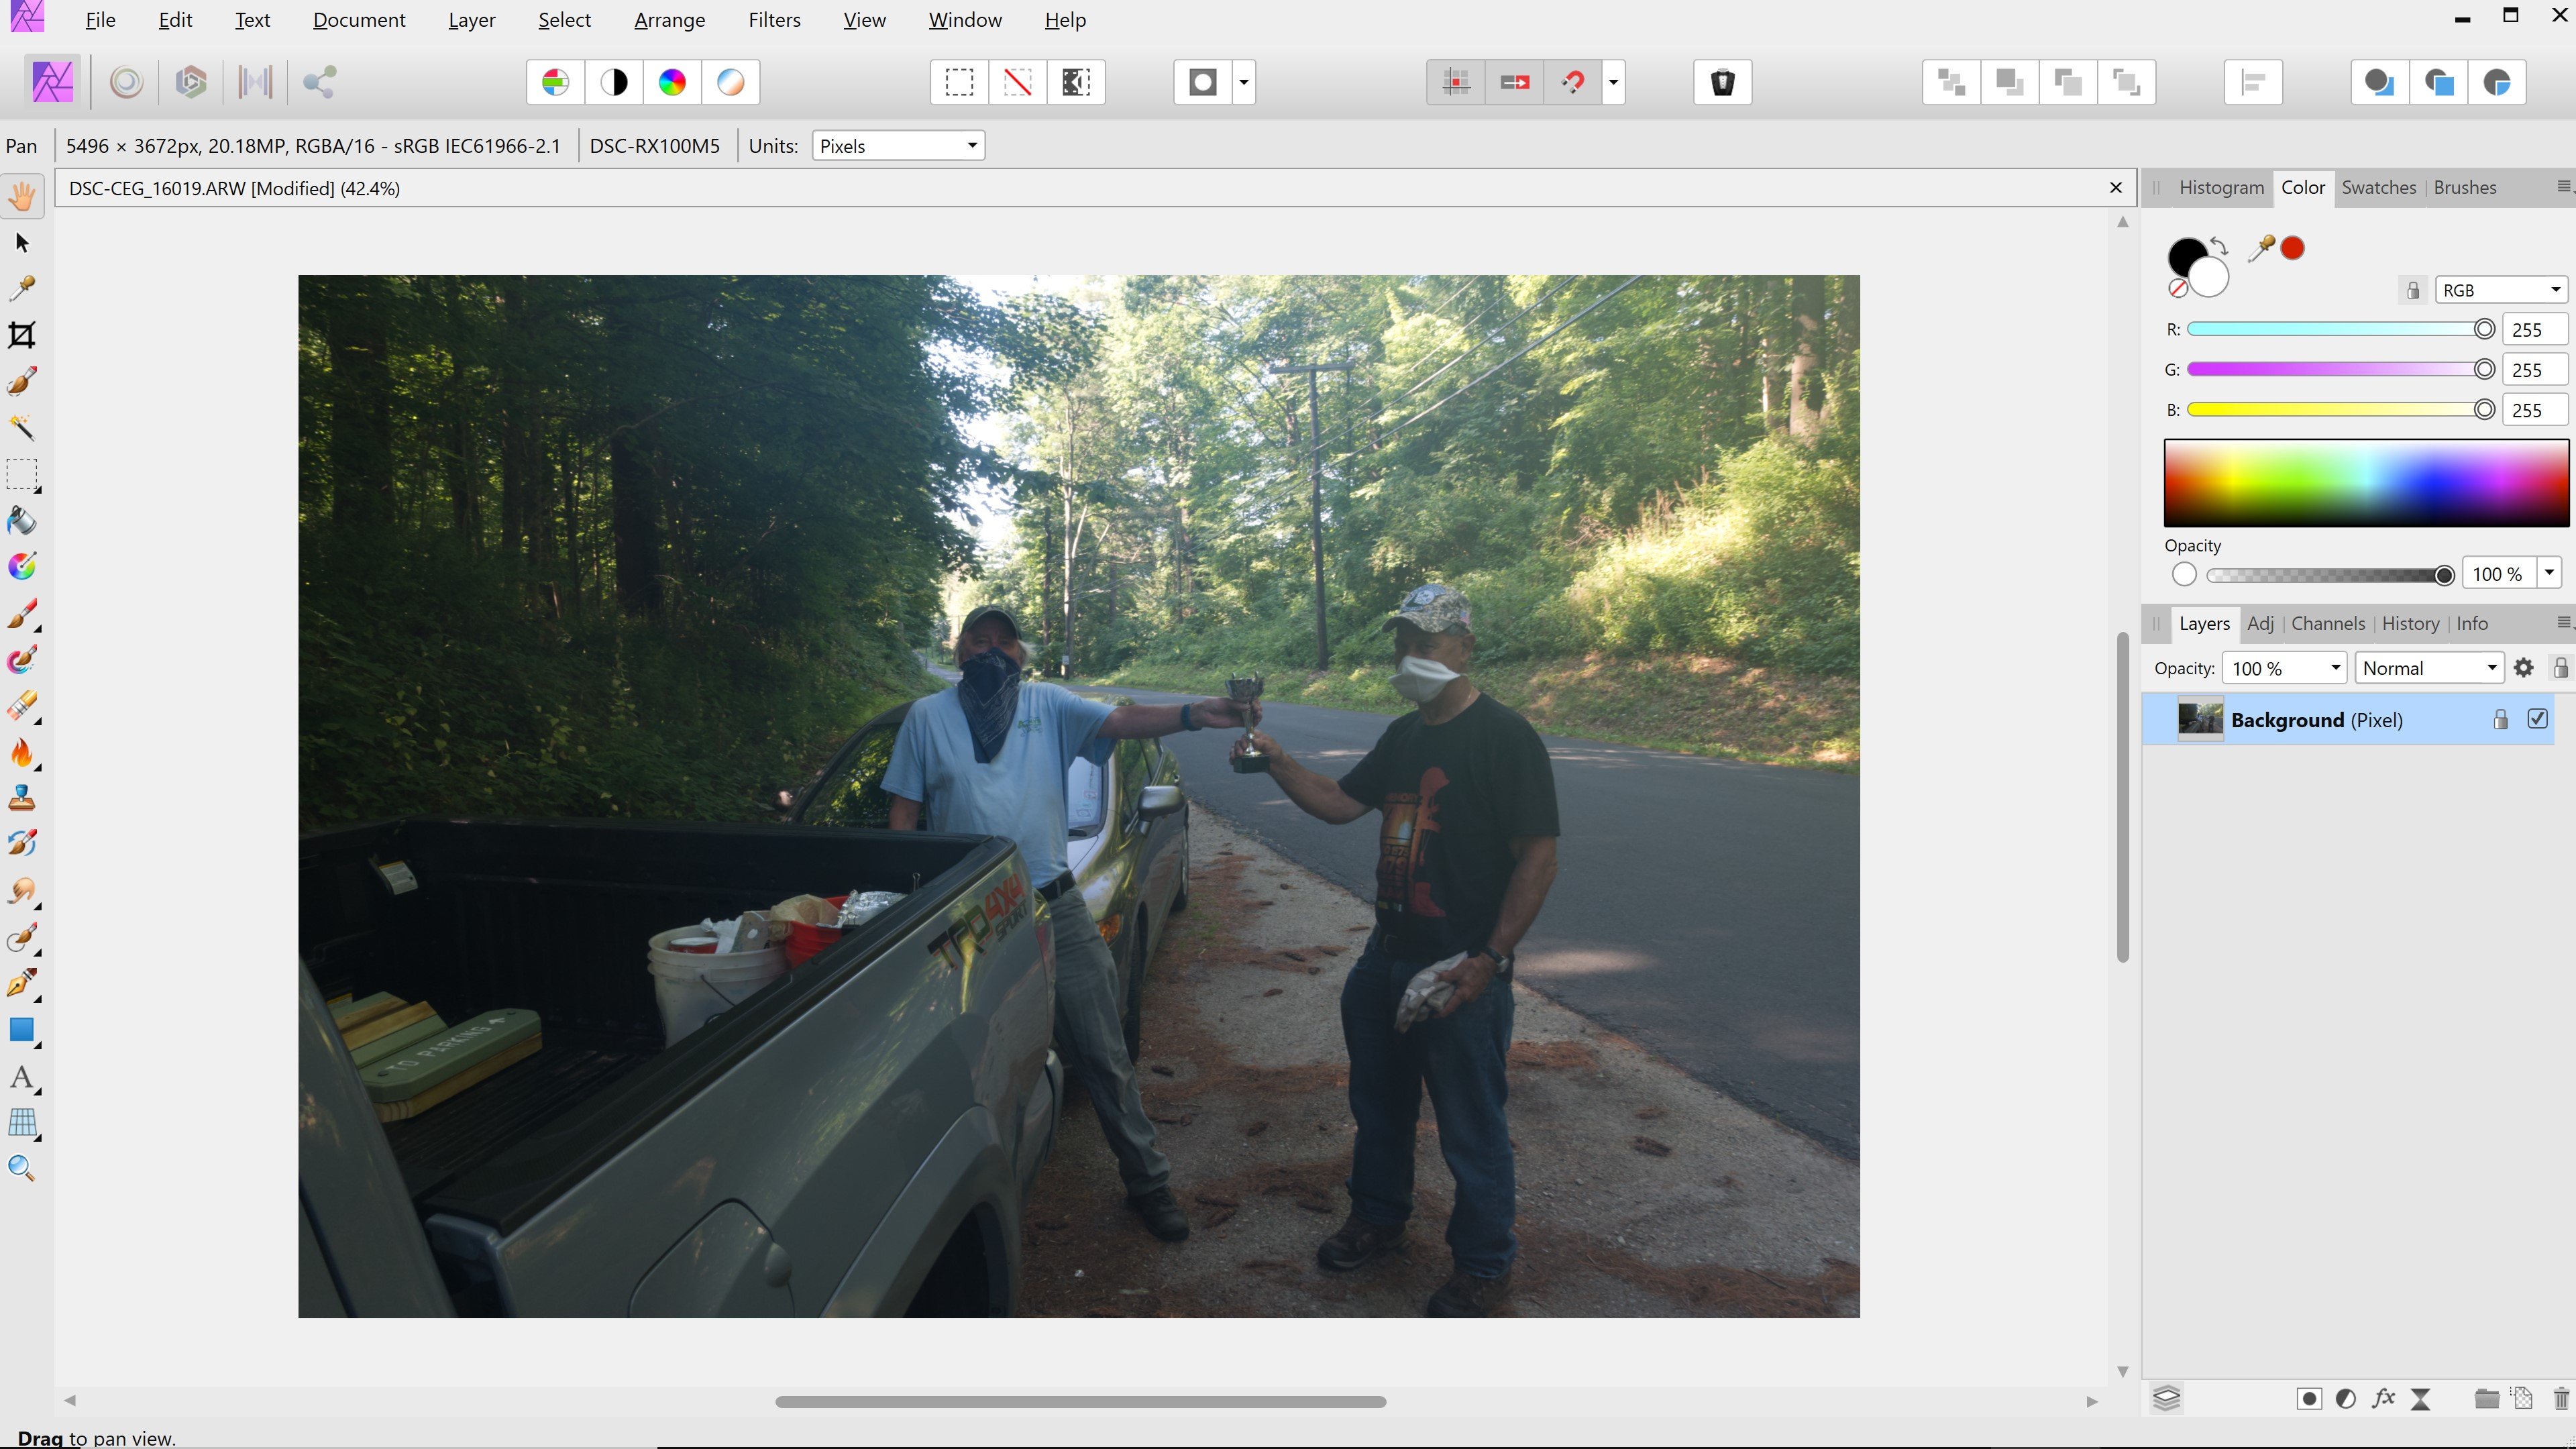Select the Paint Mixer Brush tool
The height and width of the screenshot is (1449, 2576).
[22, 659]
